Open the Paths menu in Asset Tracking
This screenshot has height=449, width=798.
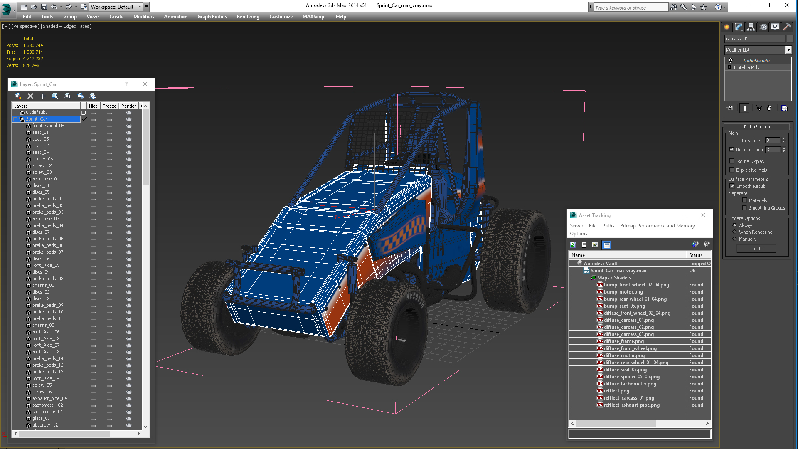pos(608,226)
